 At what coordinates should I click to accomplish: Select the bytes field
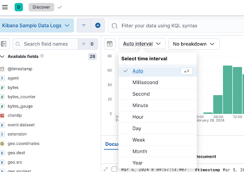tap(13, 87)
